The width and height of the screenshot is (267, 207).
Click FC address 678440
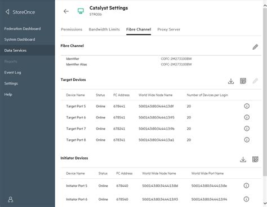[122, 186]
